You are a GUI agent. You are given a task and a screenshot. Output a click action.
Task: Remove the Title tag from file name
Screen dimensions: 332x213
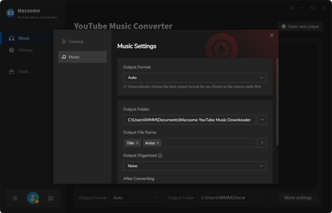[x=137, y=143]
